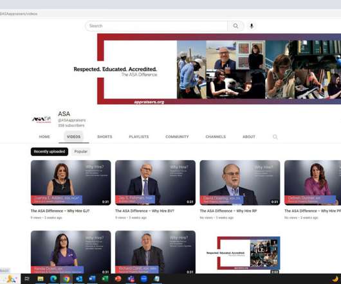Go to the channel HOME tab

click(44, 137)
